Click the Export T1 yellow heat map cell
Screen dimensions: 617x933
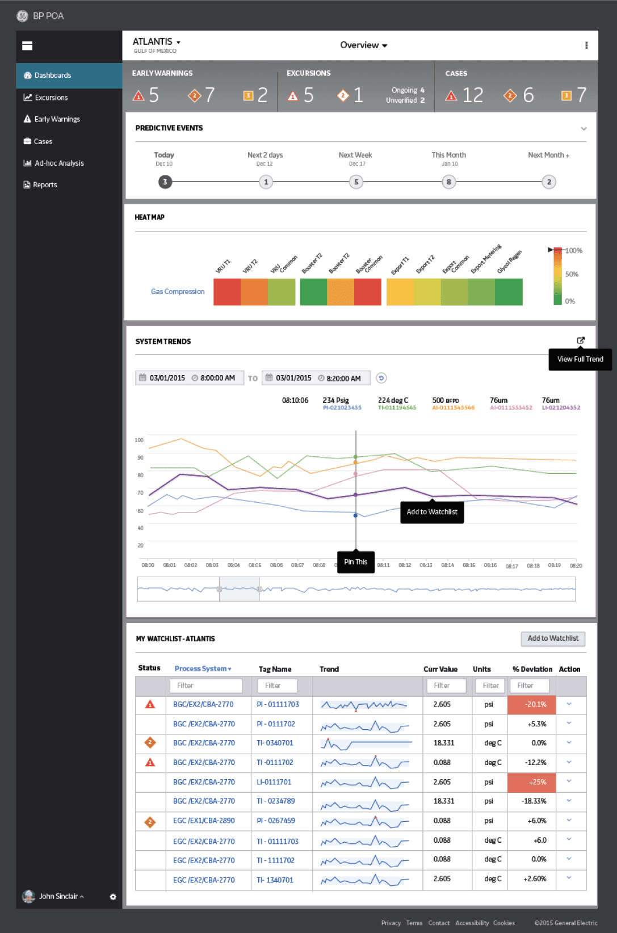(x=400, y=292)
